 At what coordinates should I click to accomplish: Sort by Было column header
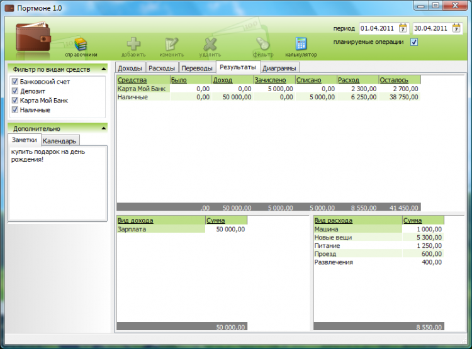tap(191, 80)
